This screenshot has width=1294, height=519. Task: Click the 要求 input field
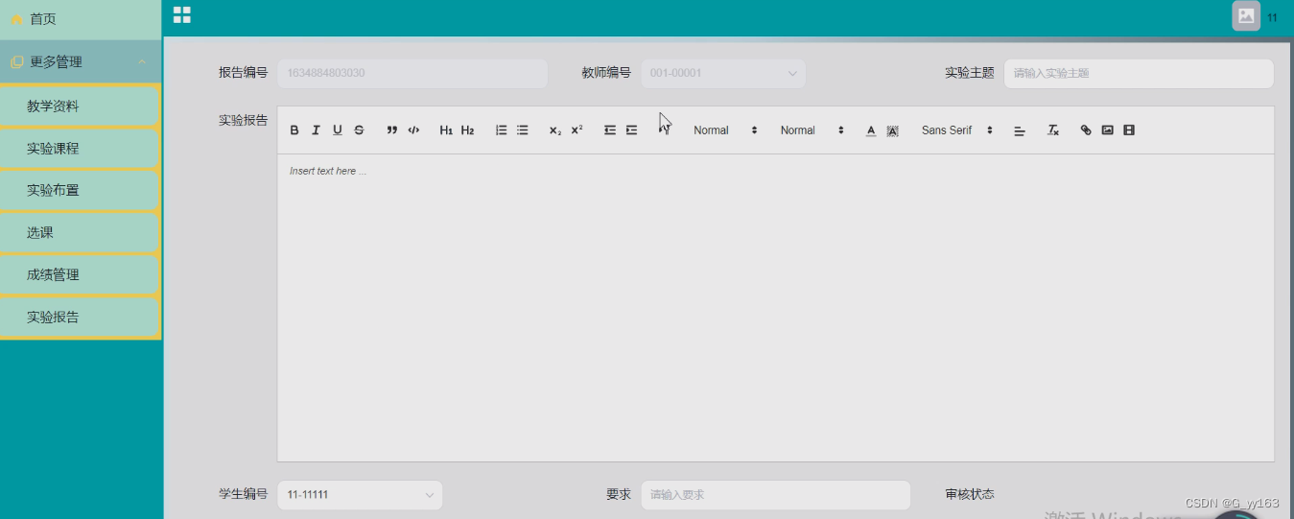pyautogui.click(x=775, y=495)
